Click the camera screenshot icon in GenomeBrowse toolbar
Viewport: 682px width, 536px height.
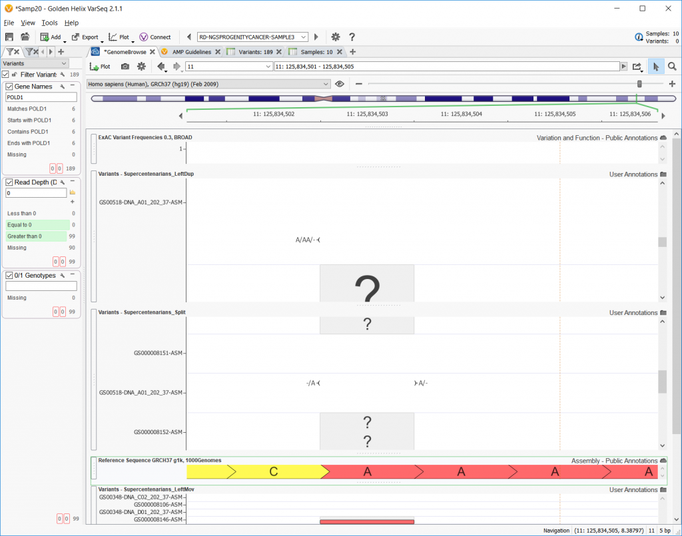125,66
